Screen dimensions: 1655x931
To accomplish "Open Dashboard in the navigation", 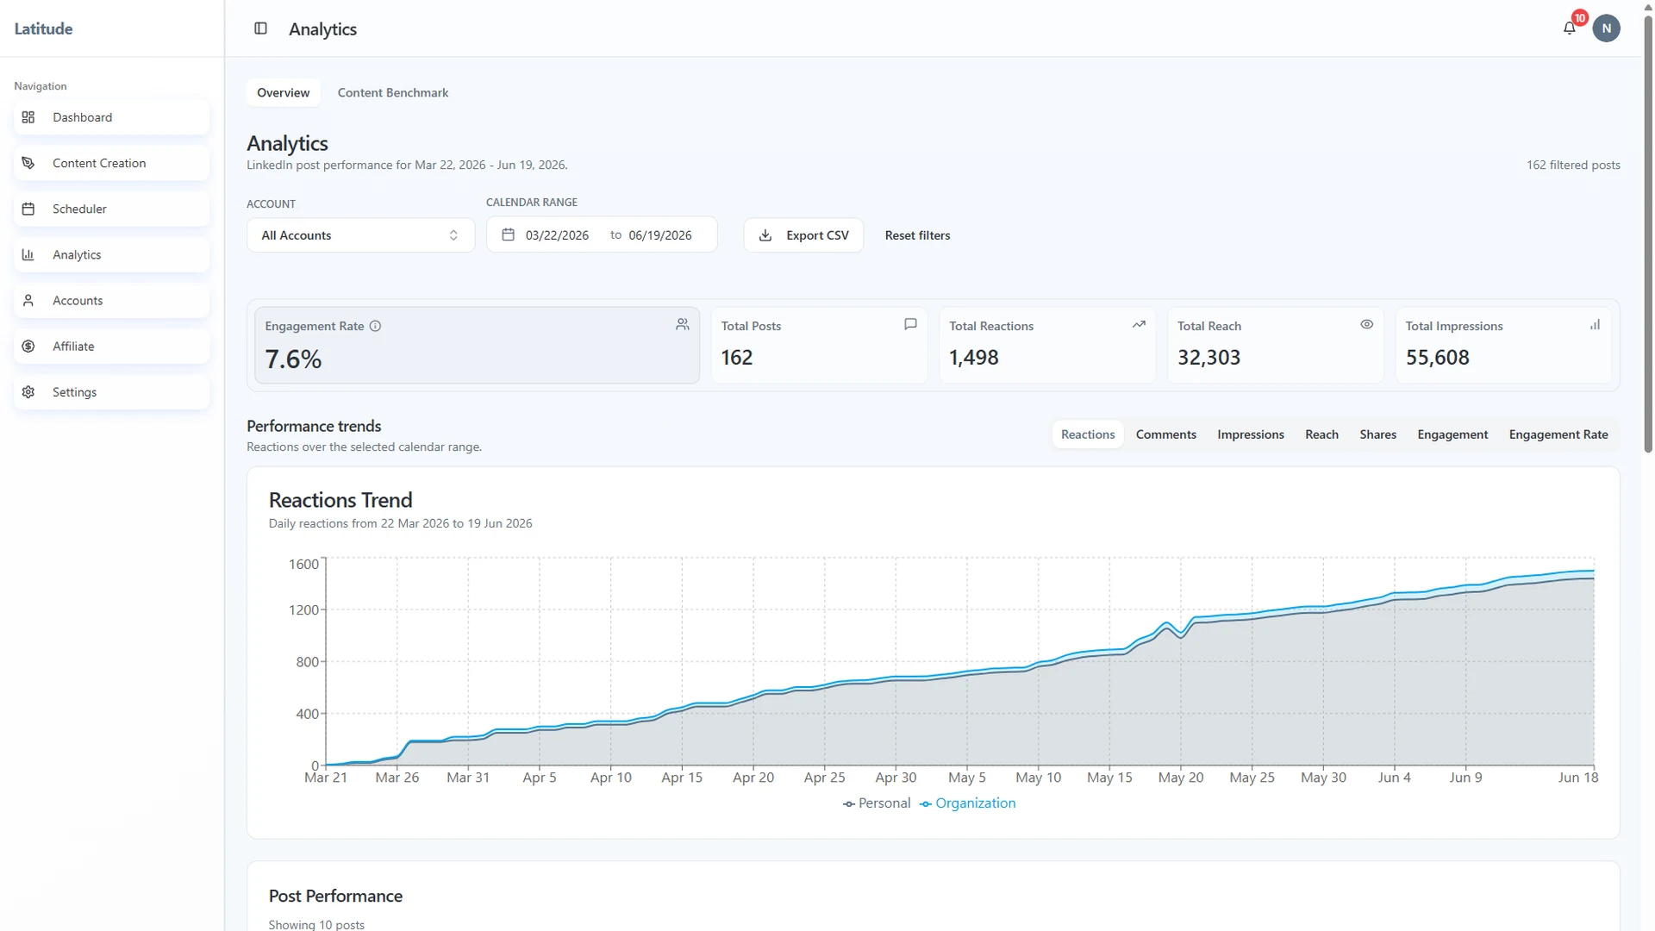I will click(x=111, y=117).
